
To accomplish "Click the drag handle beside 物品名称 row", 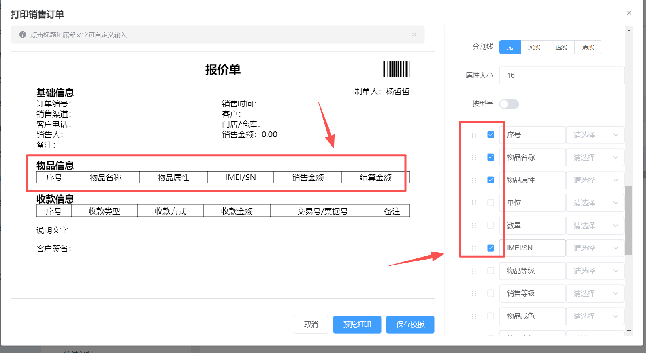I will pos(474,157).
